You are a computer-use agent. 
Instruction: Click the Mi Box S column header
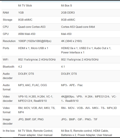click(x=67, y=6)
